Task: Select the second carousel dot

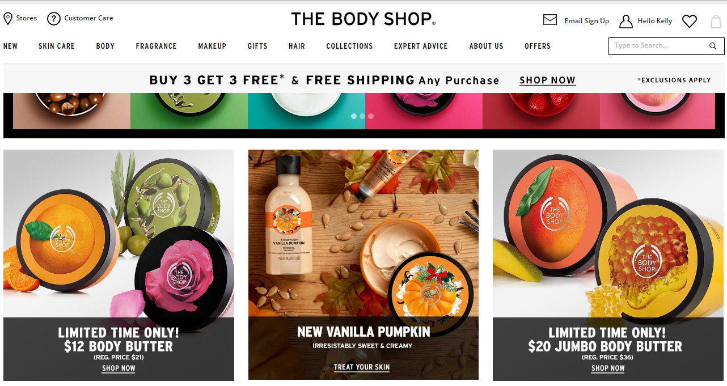Action: [x=362, y=116]
